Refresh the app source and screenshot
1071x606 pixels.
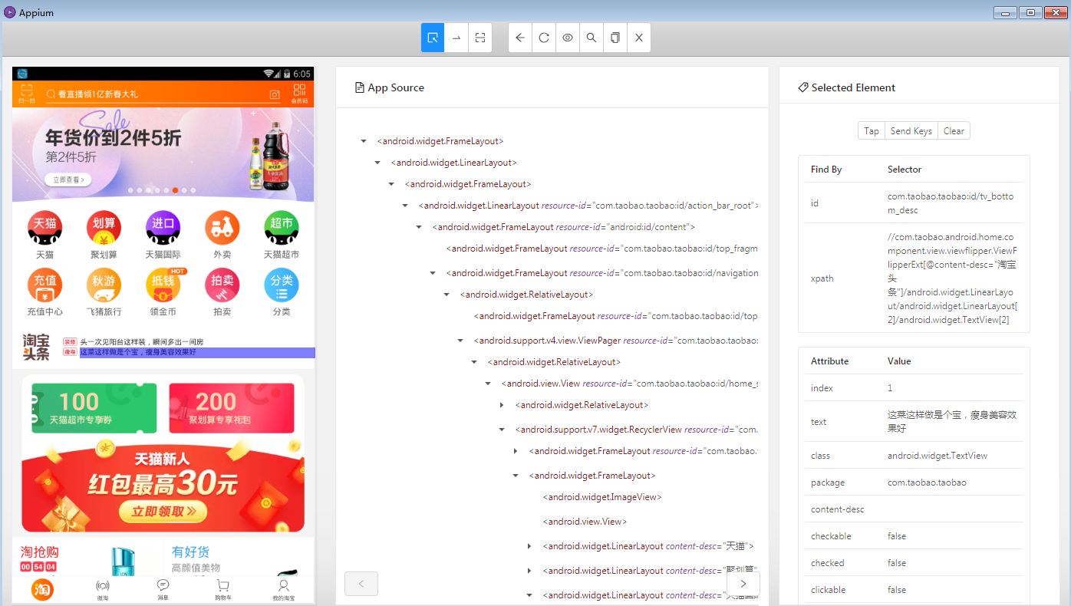pos(544,38)
